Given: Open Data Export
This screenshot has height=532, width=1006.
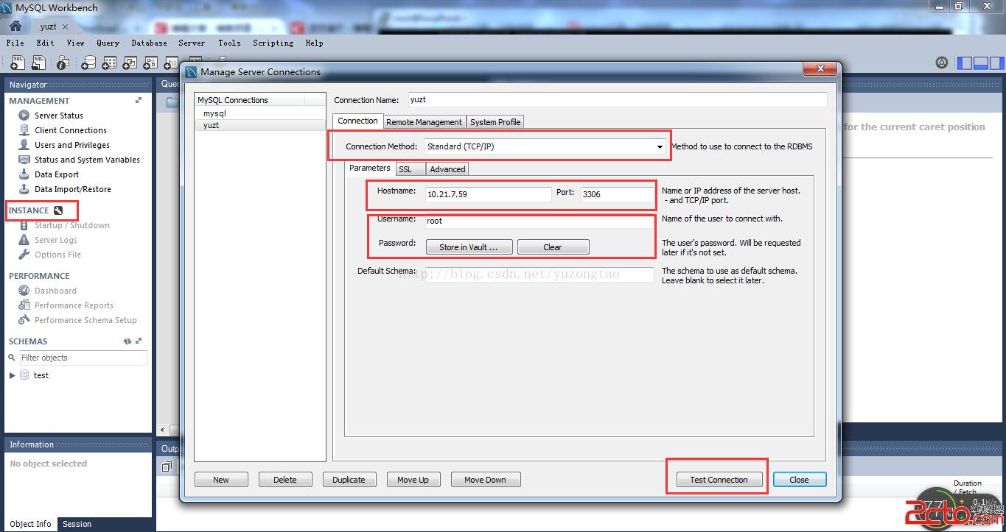Looking at the screenshot, I should point(57,174).
